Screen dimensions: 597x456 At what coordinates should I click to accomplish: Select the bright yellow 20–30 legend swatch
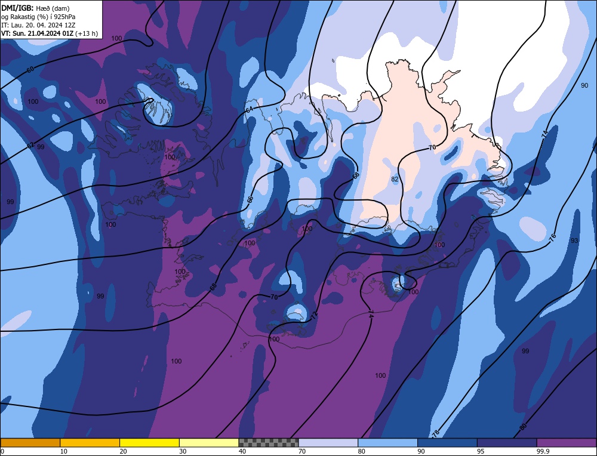(149, 442)
